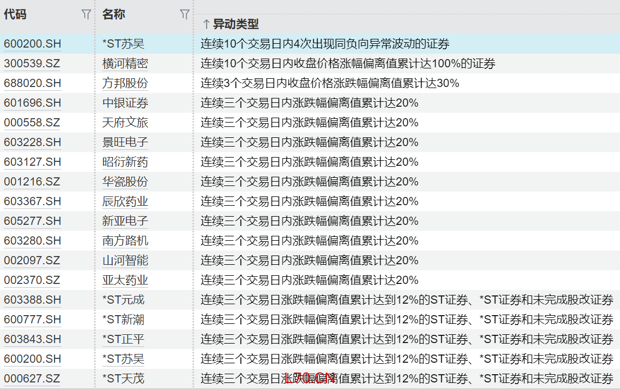Click the 方邦股份 name link

click(125, 84)
